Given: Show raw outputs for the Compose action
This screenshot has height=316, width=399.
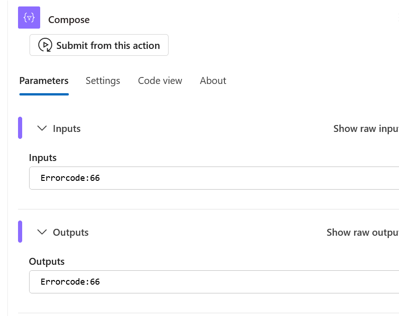Looking at the screenshot, I should pos(363,233).
